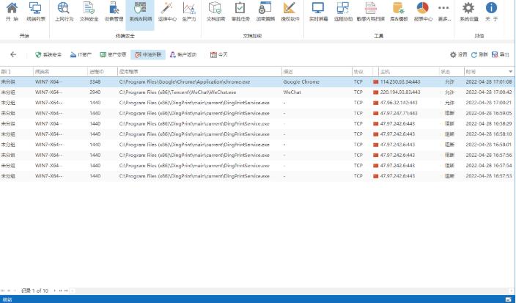Image resolution: width=516 pixels, height=303 pixels.
Task: Open the 时间 column sort dropdown arrow
Action: pos(509,72)
